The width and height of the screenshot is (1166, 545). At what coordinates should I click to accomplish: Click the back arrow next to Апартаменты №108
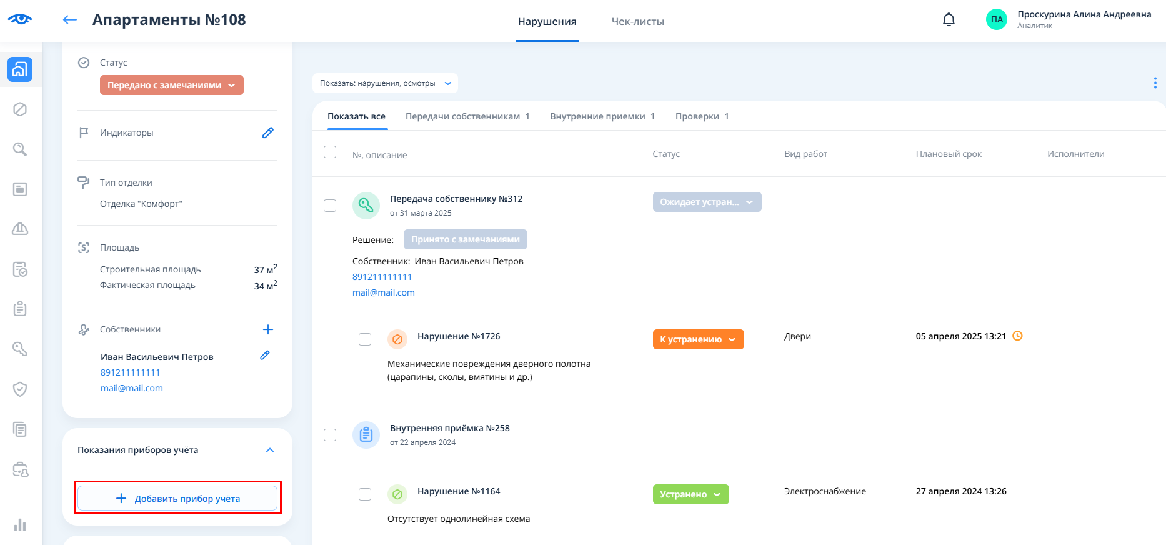tap(70, 20)
